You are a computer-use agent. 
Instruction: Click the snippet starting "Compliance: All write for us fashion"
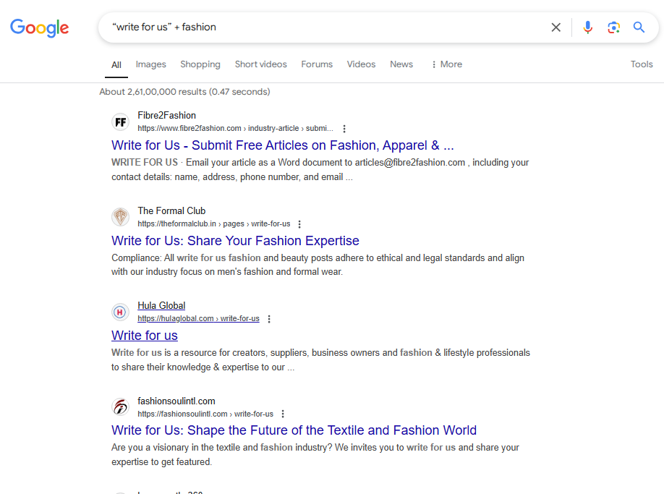[x=318, y=265]
